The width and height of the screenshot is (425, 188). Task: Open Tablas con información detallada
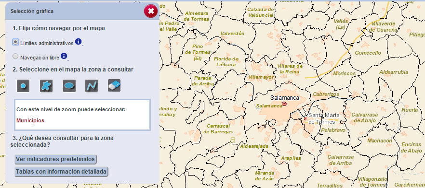point(61,172)
